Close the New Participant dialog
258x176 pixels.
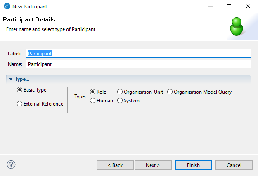click(x=248, y=6)
